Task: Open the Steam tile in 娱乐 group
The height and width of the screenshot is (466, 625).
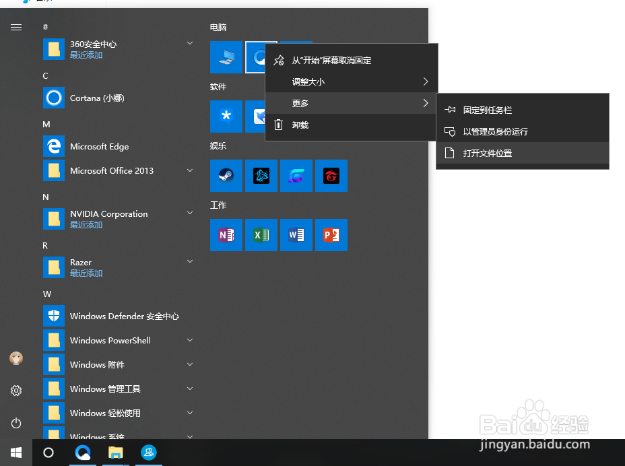Action: click(x=226, y=176)
